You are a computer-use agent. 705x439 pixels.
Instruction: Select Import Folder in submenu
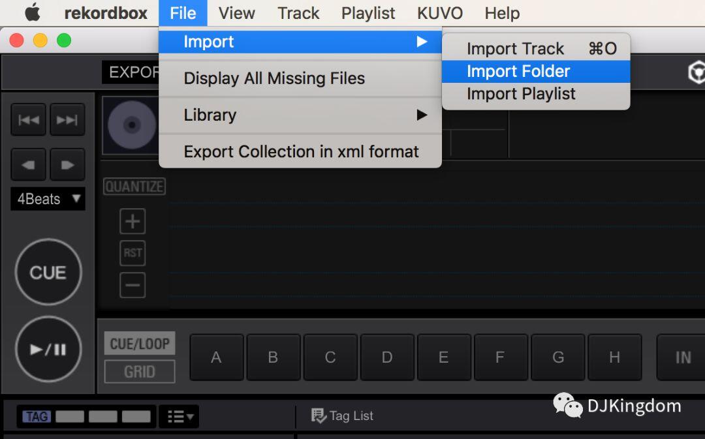[536, 71]
